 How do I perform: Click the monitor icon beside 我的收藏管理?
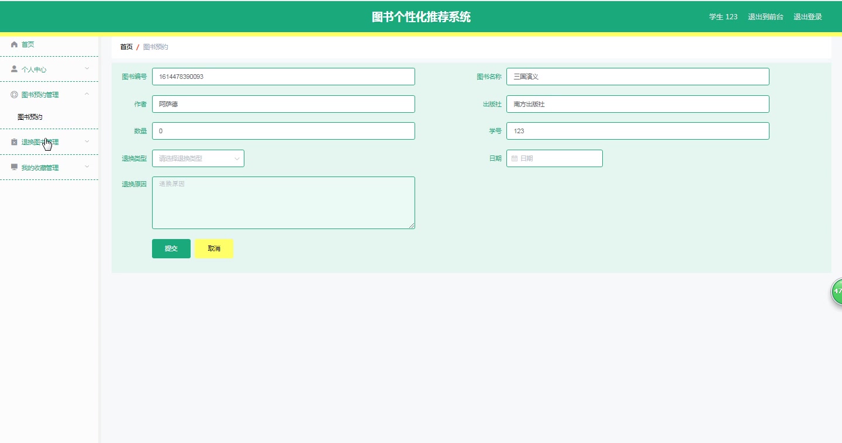[x=14, y=167]
